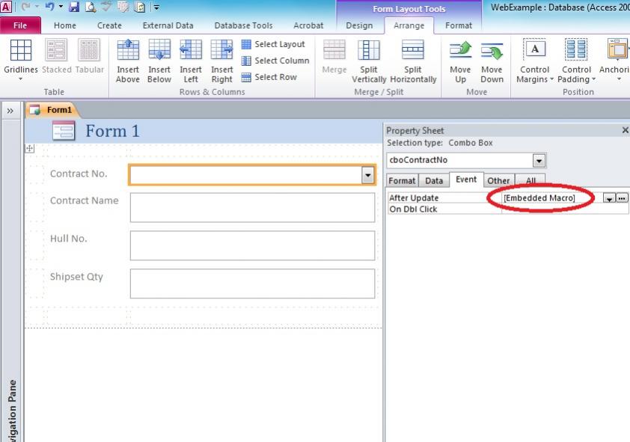
Task: Click the Undo icon
Action: pyautogui.click(x=49, y=7)
